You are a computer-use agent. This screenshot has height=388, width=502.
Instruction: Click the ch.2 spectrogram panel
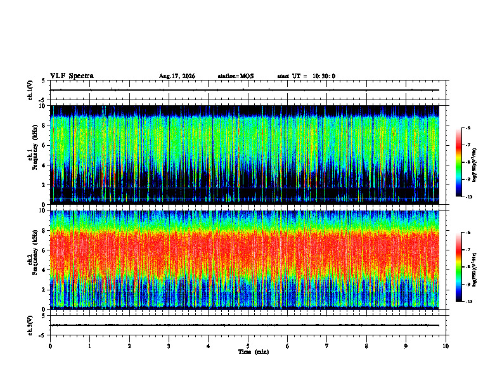point(245,260)
